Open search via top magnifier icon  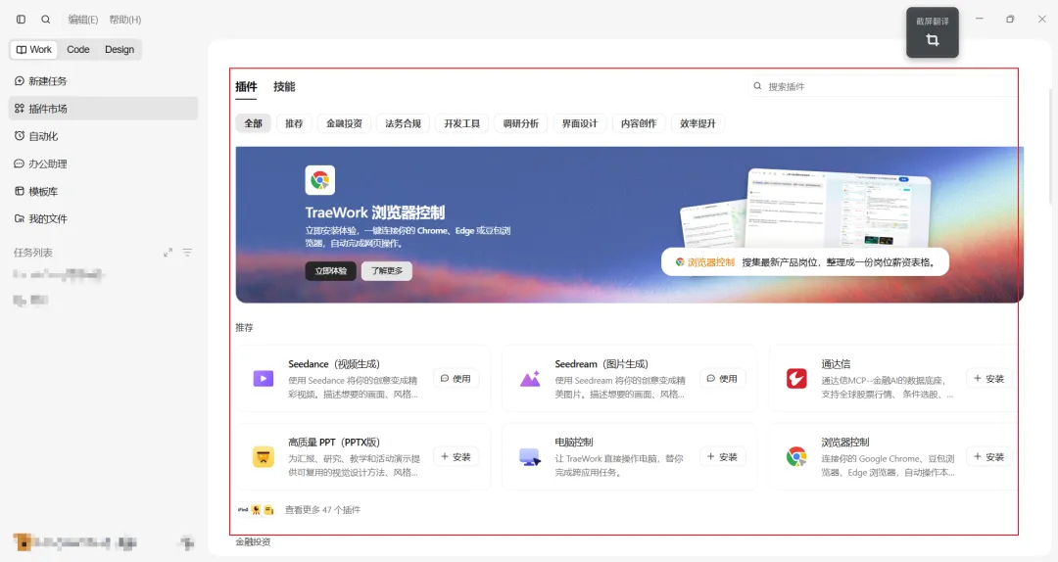[46, 20]
